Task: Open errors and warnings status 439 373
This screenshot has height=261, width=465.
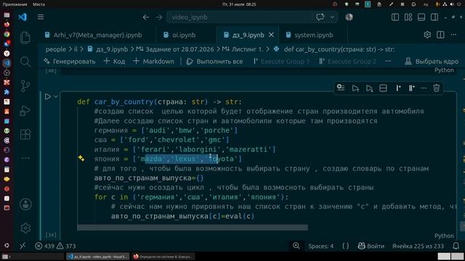Action: click(x=55, y=246)
